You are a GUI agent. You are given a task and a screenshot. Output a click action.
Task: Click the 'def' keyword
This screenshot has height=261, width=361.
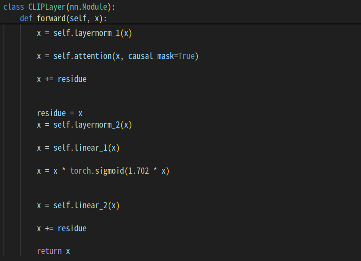coord(26,18)
